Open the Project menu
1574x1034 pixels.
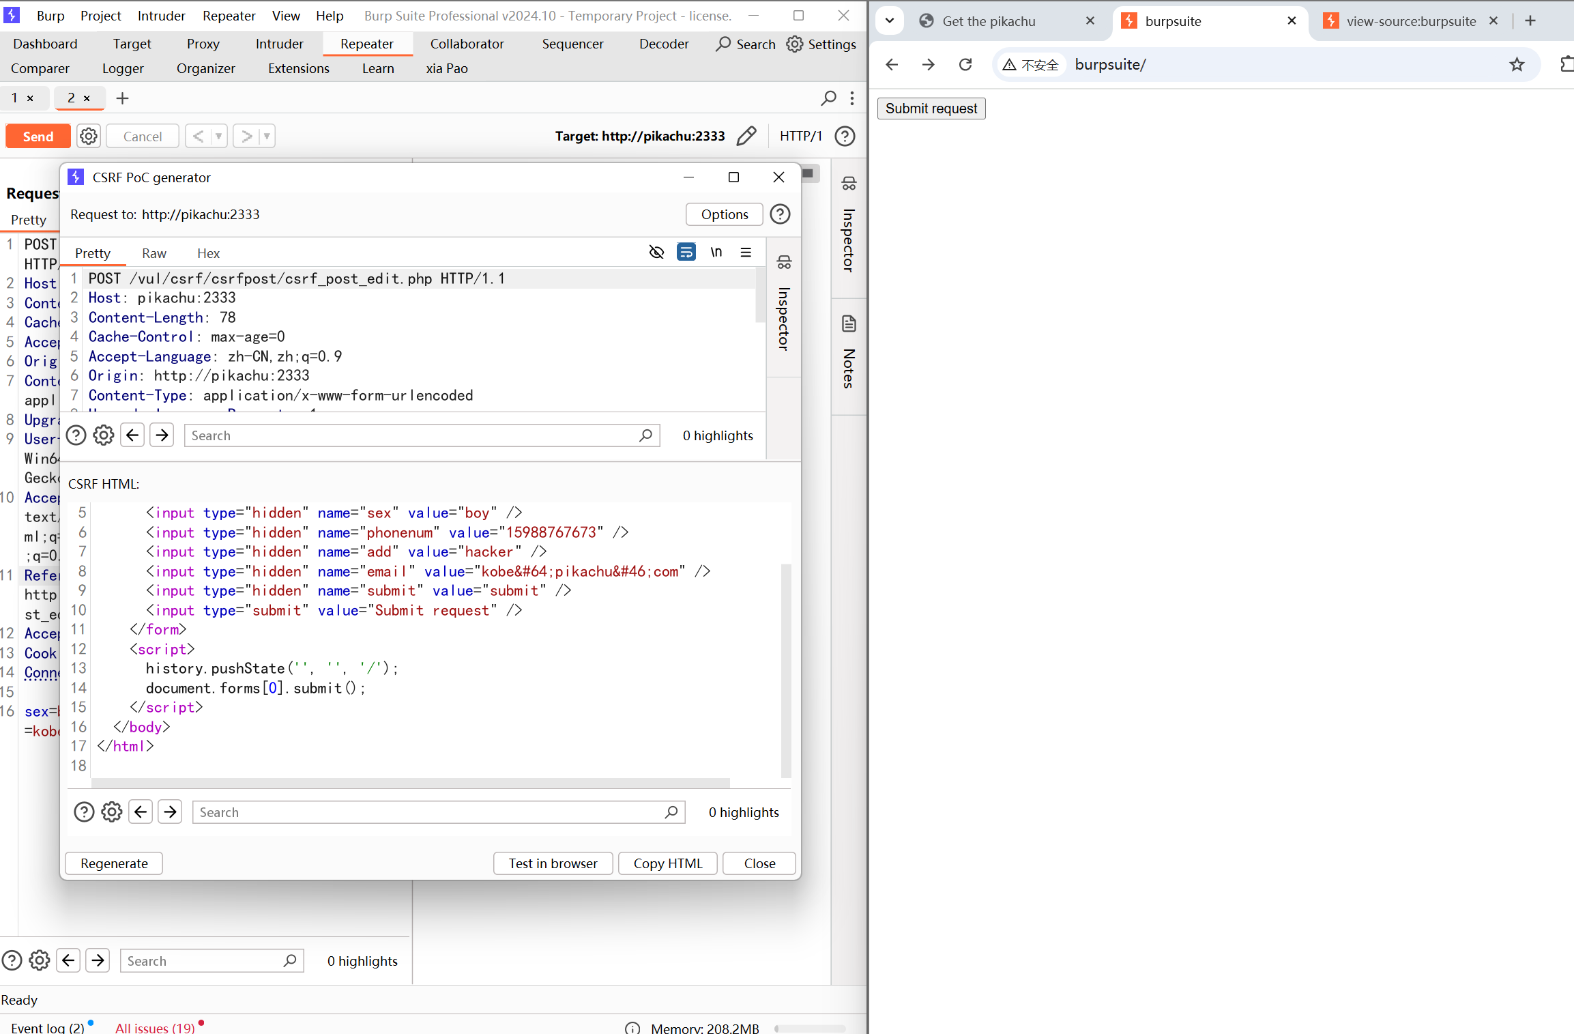click(100, 16)
